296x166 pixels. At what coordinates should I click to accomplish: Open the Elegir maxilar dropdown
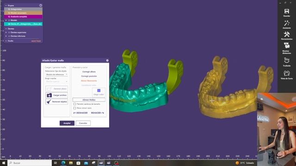click(x=56, y=82)
